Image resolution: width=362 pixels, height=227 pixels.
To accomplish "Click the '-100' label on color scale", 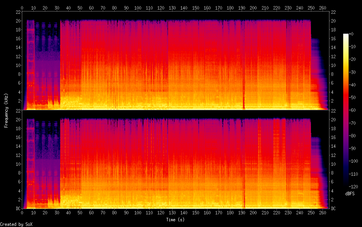I will (353, 161).
